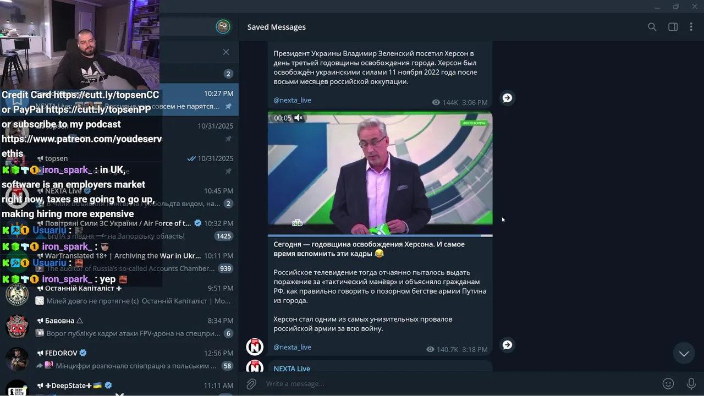Open Останній Капіталіст chat
This screenshot has width=704, height=396.
tap(119, 294)
